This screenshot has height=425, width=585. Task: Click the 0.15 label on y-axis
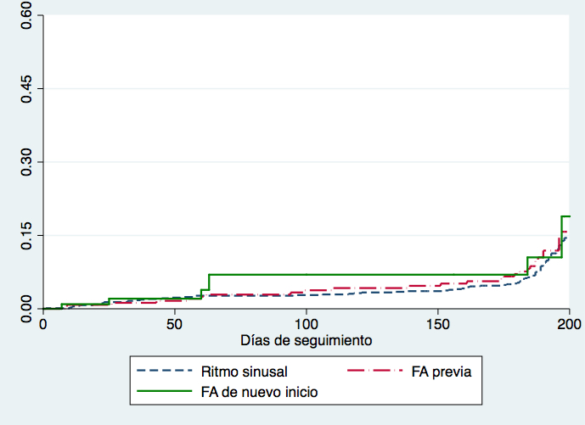pos(26,235)
